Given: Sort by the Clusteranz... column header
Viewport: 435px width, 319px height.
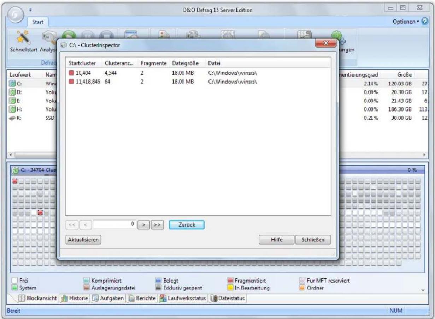Looking at the screenshot, I should click(120, 63).
